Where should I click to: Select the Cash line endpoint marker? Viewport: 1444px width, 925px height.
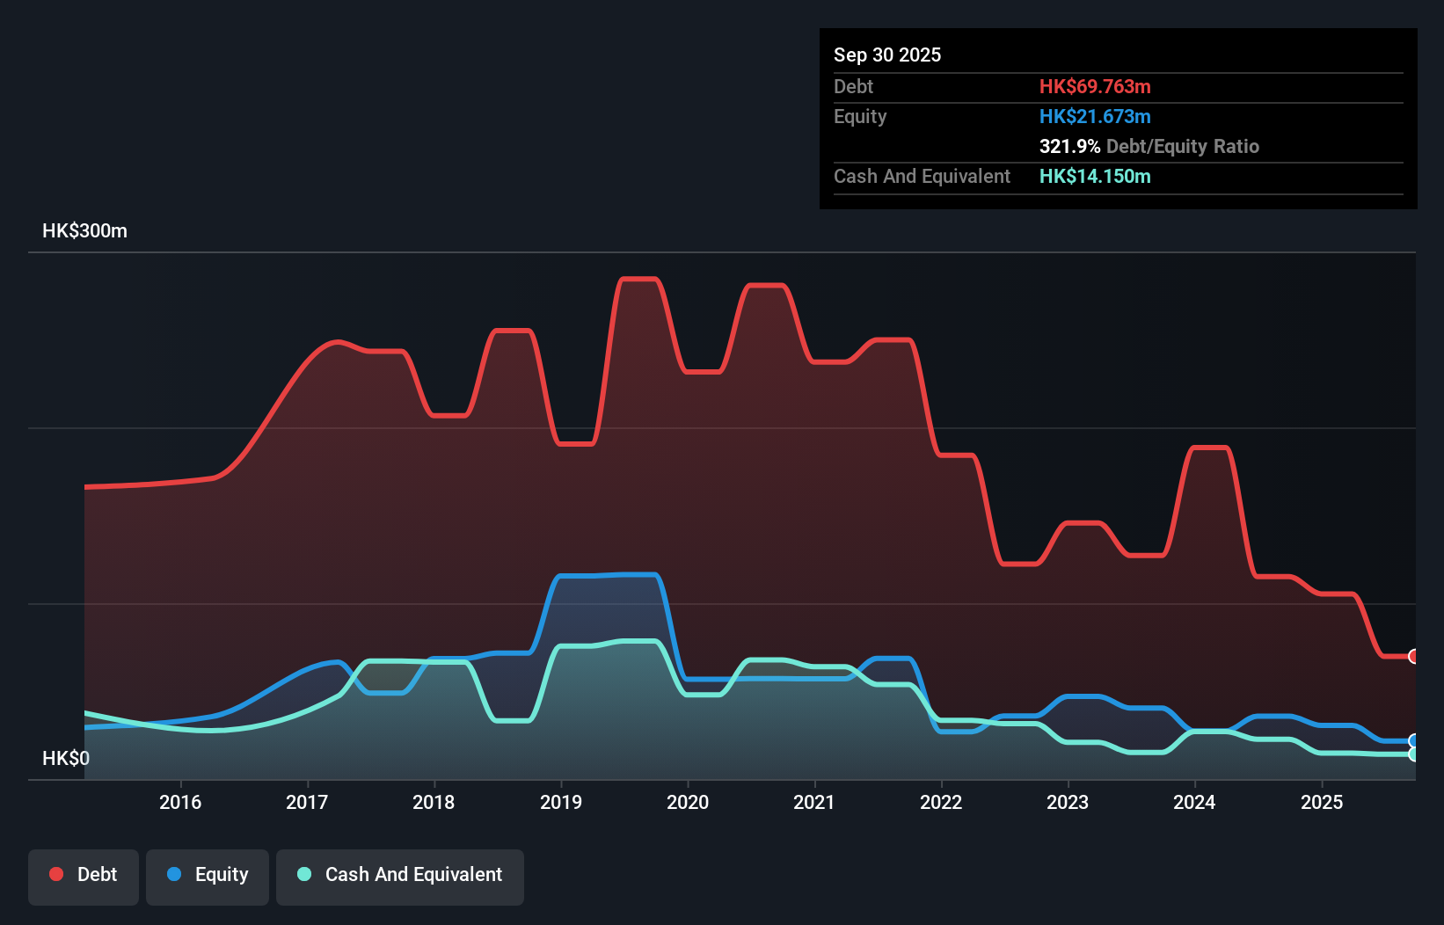1412,754
